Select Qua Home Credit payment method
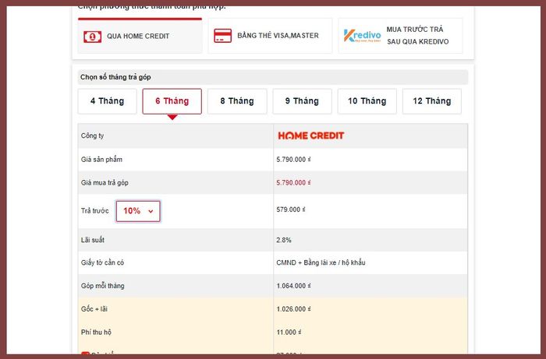 (x=140, y=37)
